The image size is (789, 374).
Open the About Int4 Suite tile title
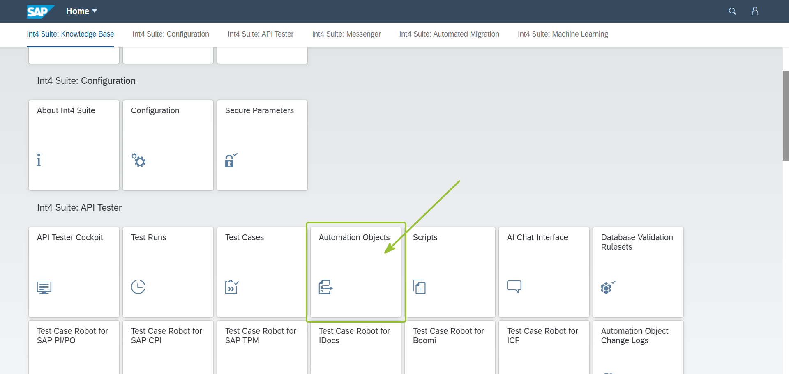pyautogui.click(x=66, y=110)
